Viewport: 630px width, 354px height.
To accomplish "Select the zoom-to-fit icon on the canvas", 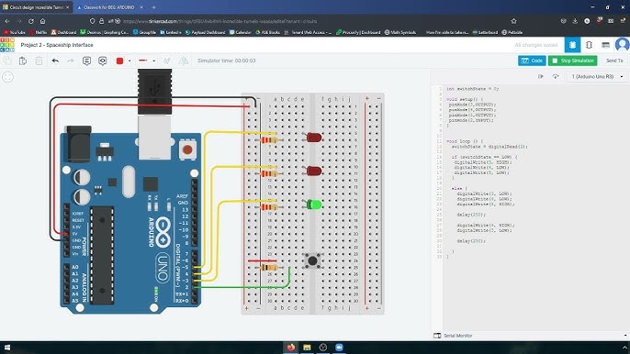I will click(7, 77).
